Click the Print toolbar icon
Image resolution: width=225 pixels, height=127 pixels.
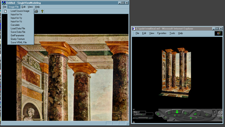pyautogui.click(x=36, y=11)
